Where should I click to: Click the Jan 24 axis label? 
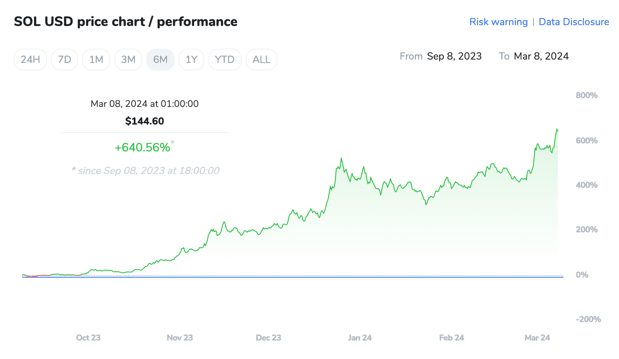point(360,338)
